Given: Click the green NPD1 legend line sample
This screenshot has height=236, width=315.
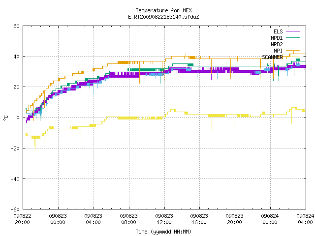Looking at the screenshot, I should pos(293,37).
